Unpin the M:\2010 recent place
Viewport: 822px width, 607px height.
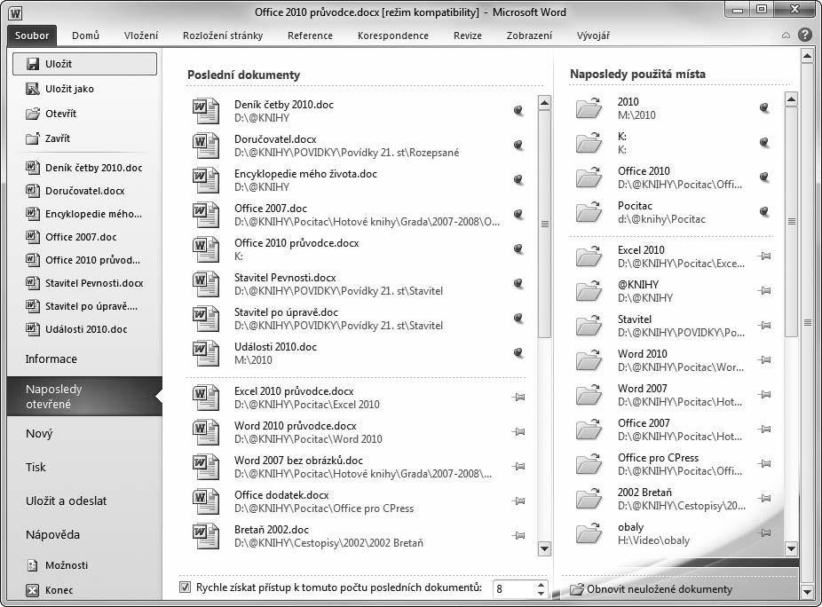(764, 107)
